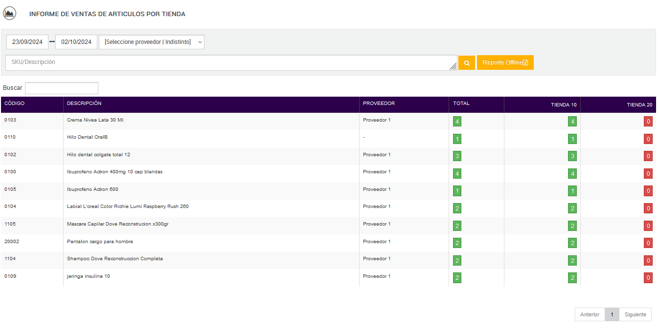659x331 pixels.
Task: Click Tienda 10 green badge for Crema Nivea
Action: tap(572, 122)
